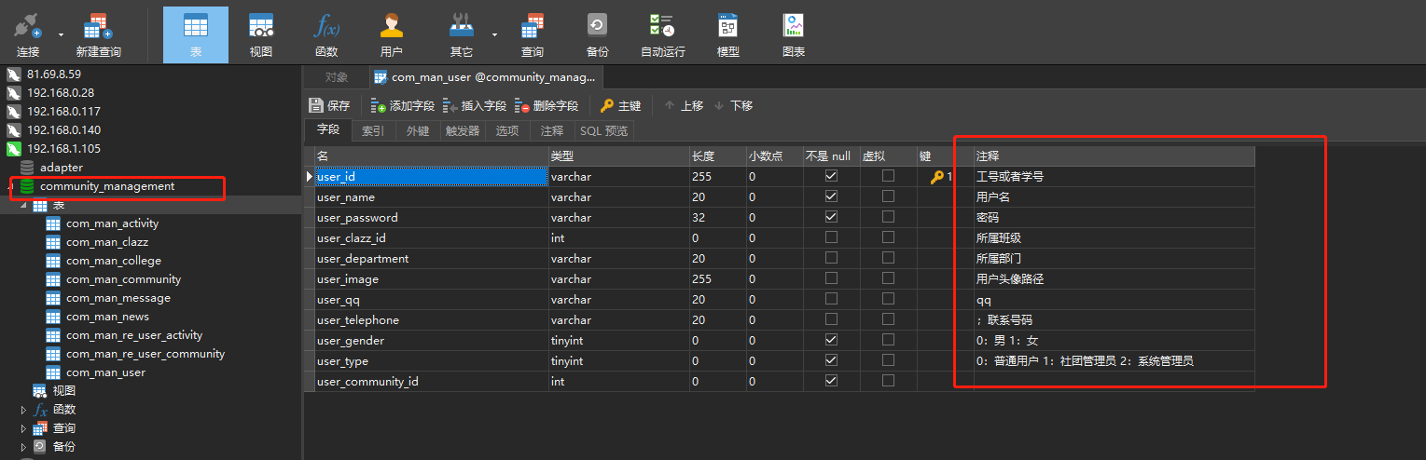Select table com_man_news
This screenshot has height=460, width=1426.
pos(107,317)
